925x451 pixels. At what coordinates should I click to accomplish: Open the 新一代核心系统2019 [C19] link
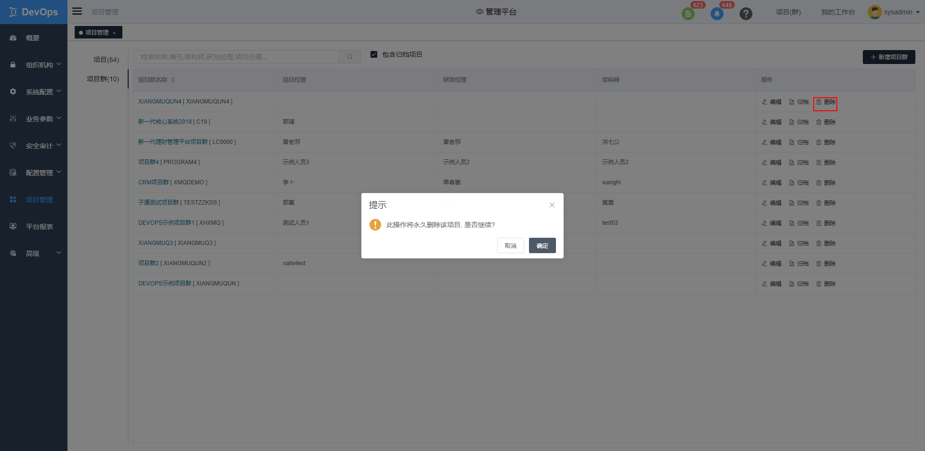point(174,122)
